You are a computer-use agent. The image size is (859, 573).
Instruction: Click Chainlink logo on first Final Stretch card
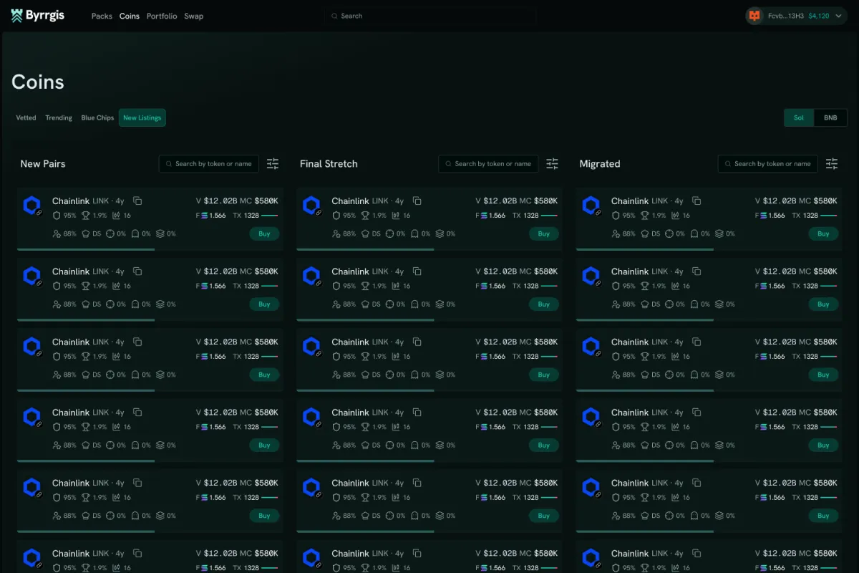tap(312, 206)
